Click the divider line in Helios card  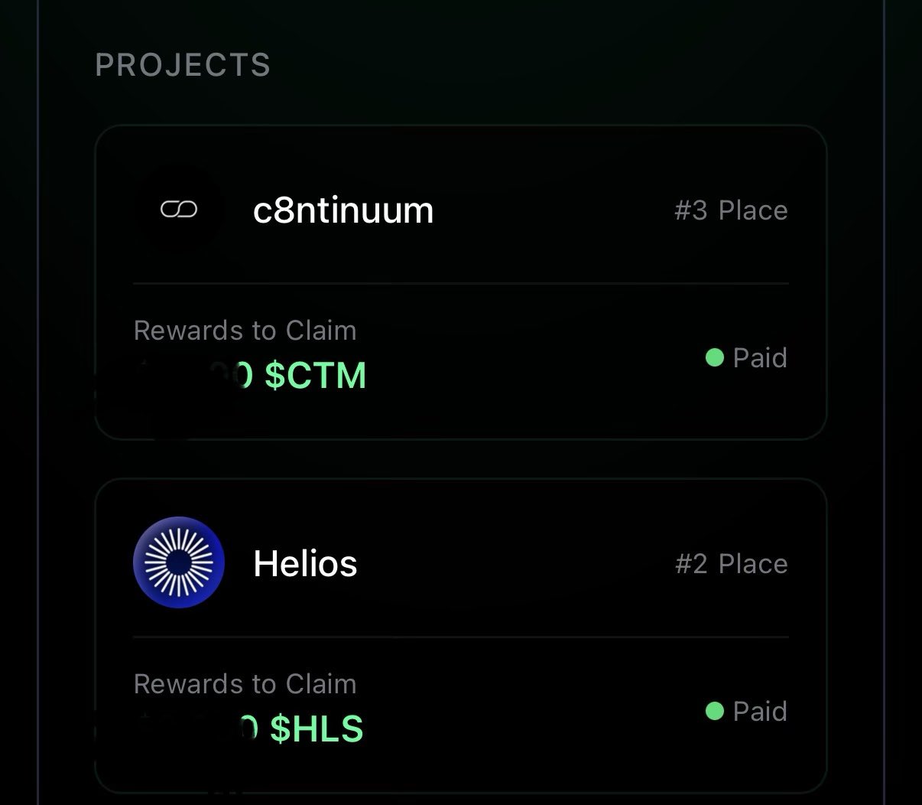point(461,637)
